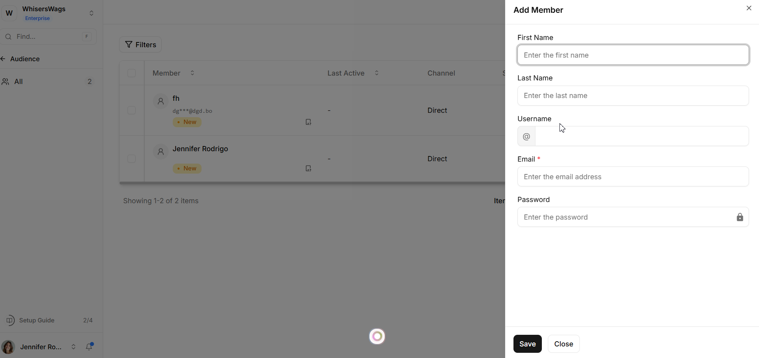The image size is (759, 358).
Task: Click the fh member avatar icon
Action: pos(161,102)
